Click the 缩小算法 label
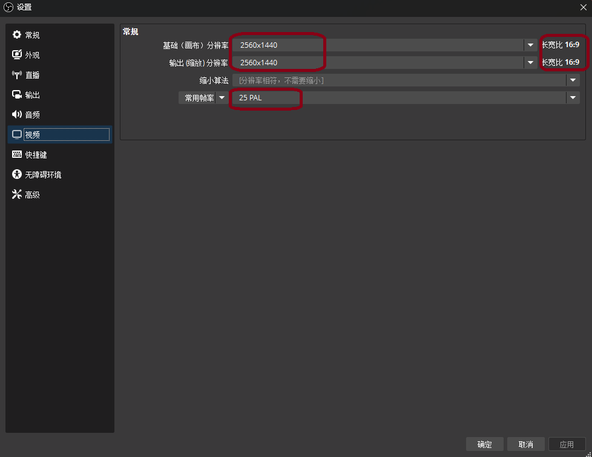Screen dimensions: 592x457 point(214,80)
